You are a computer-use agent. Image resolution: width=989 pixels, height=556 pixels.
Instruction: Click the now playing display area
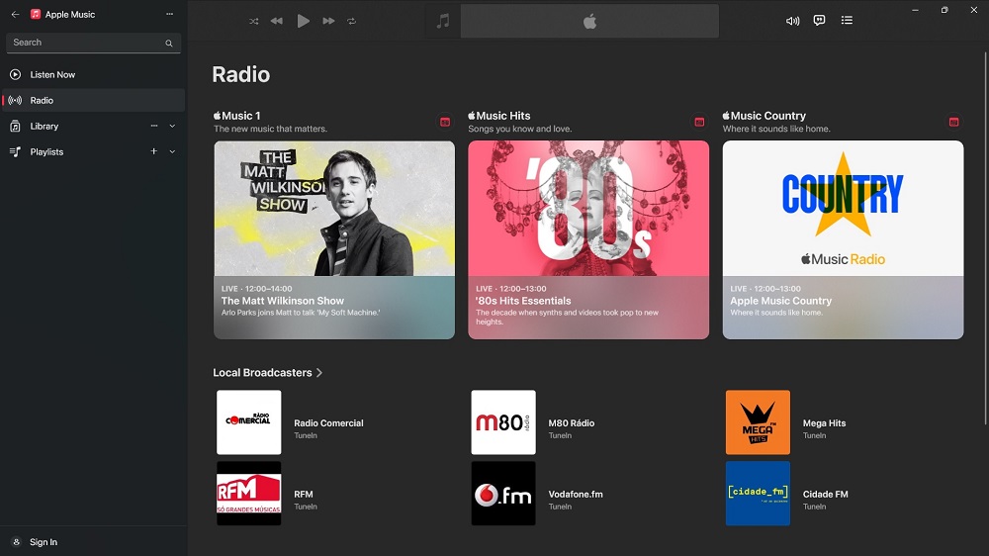point(589,21)
